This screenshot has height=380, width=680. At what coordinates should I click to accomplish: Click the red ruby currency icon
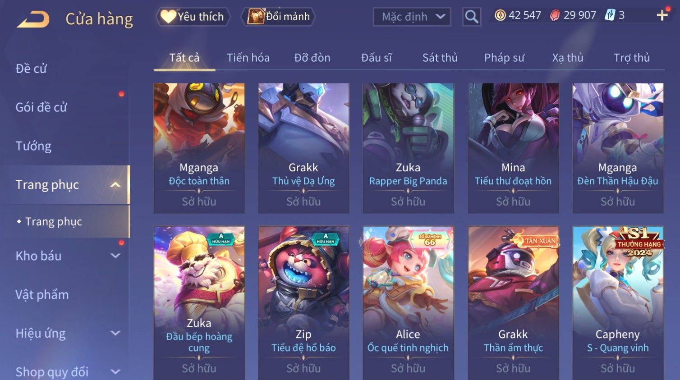[x=555, y=15]
